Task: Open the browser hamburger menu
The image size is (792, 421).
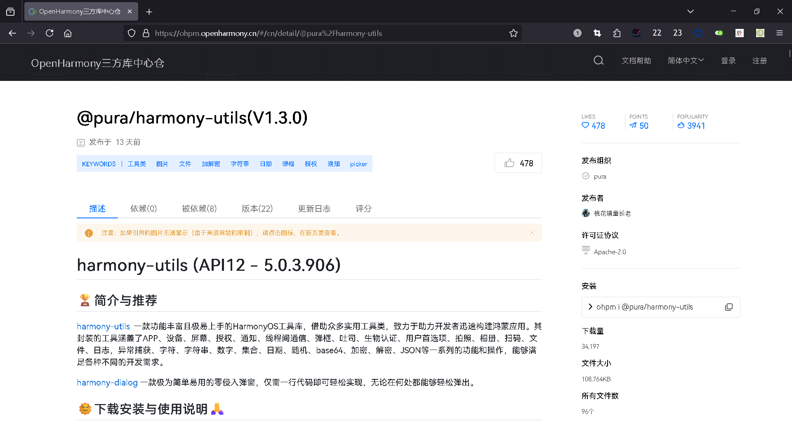Action: click(x=780, y=33)
